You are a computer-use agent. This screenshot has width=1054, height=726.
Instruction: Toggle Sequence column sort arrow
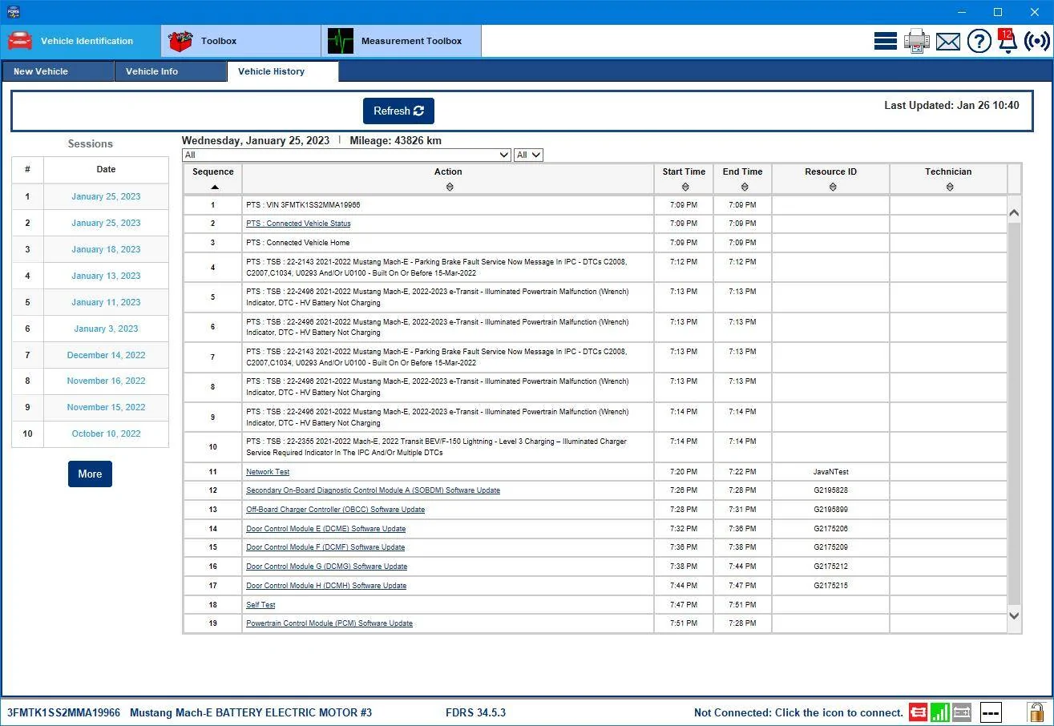pyautogui.click(x=214, y=187)
